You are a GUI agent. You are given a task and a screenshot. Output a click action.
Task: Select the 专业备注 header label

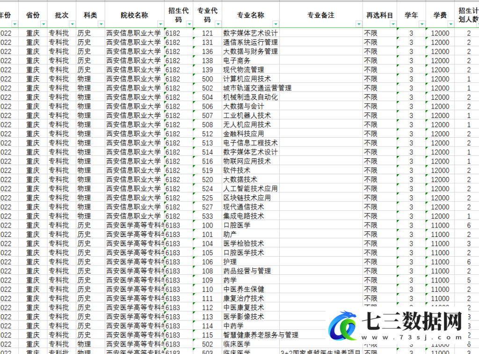(321, 15)
